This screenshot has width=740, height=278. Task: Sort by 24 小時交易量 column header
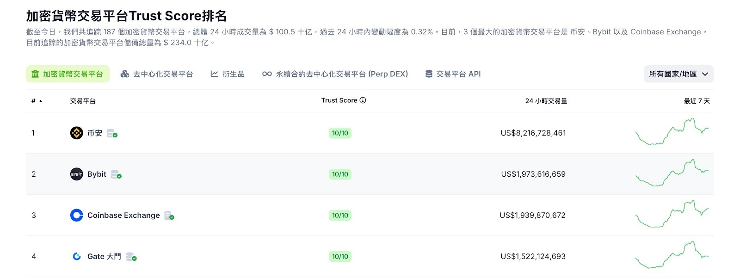546,101
